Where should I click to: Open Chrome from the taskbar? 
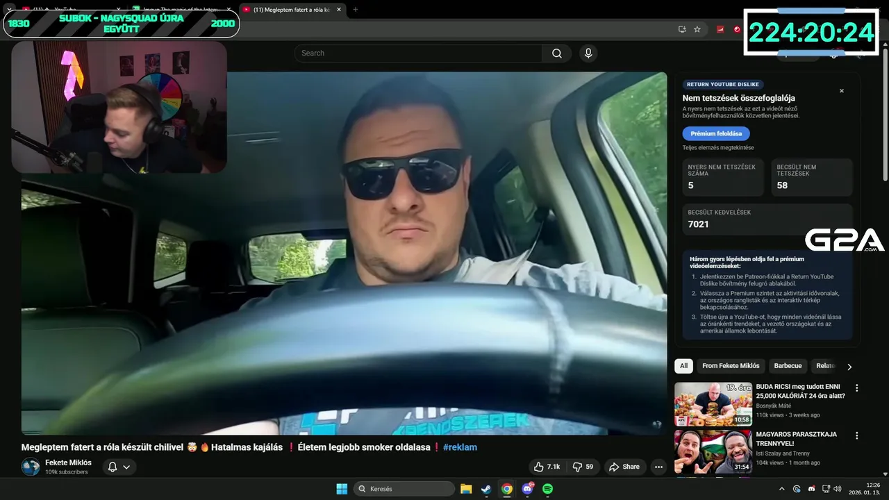point(507,489)
